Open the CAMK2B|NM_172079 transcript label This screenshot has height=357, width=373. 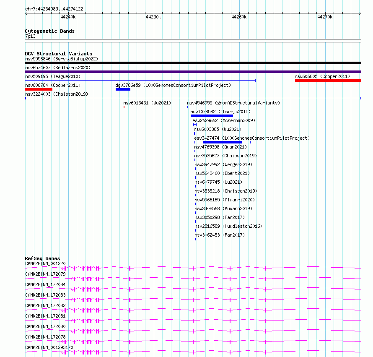click(x=45, y=274)
